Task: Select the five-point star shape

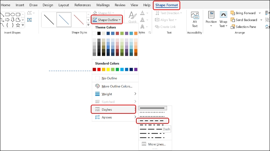Action: (18, 26)
